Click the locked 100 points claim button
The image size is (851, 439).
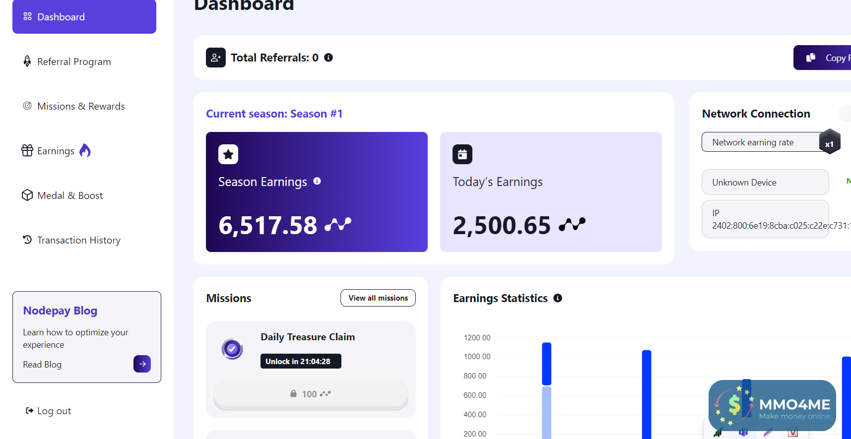[x=311, y=394]
